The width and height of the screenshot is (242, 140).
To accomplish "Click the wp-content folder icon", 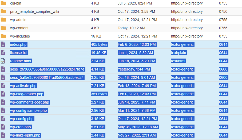I will tap(3, 28).
